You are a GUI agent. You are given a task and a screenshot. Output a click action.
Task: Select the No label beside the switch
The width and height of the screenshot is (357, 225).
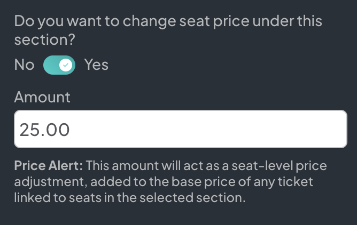[24, 65]
